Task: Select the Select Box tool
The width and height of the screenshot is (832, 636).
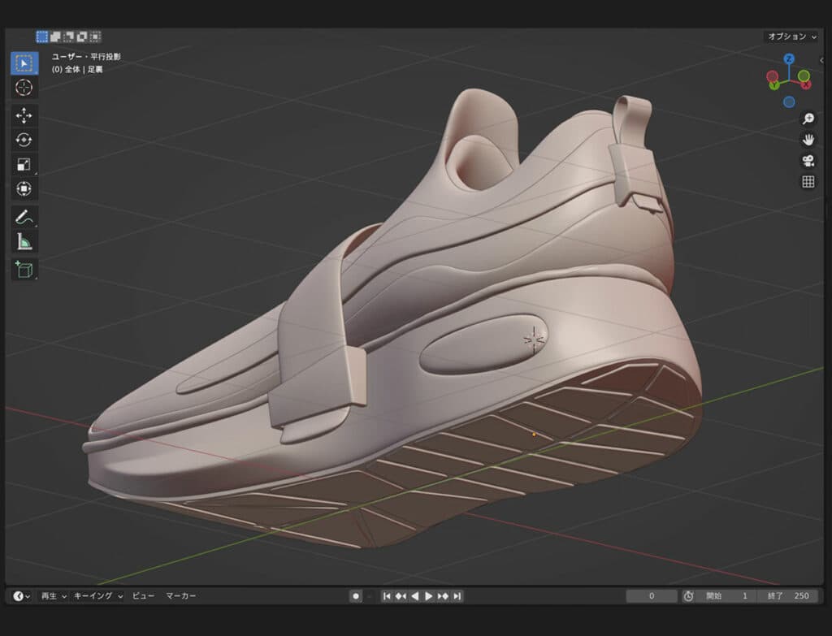Action: [24, 63]
